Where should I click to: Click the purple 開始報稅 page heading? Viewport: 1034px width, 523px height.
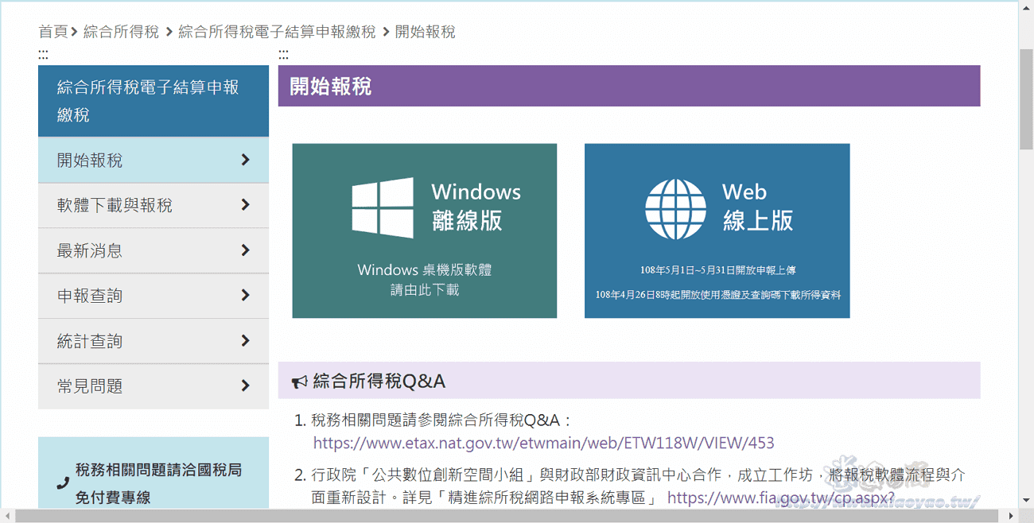point(629,86)
